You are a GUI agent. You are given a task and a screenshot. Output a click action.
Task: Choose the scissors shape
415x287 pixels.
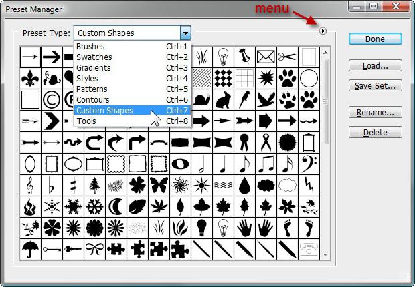(x=287, y=57)
